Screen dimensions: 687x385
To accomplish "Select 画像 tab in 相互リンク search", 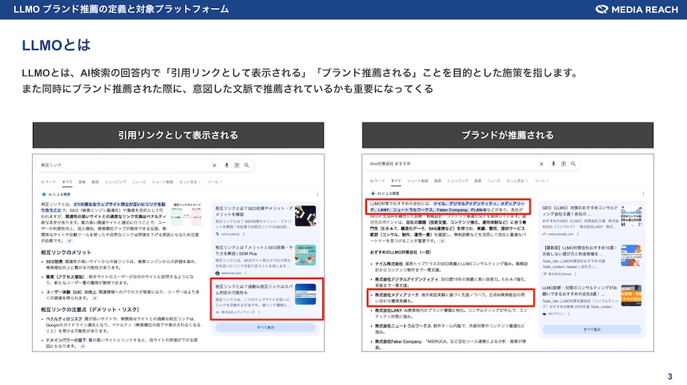I will click(x=82, y=182).
